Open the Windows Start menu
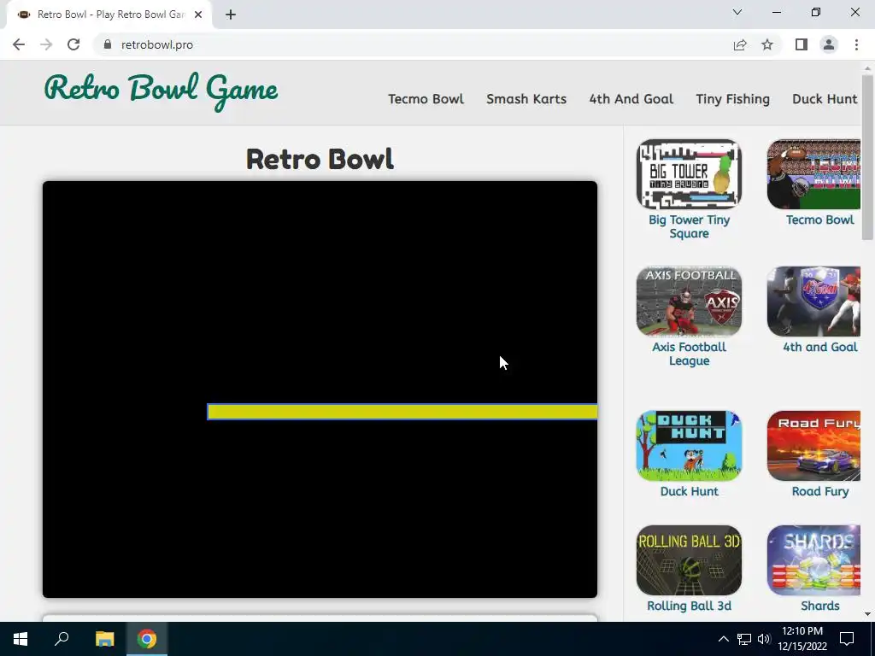 [x=21, y=639]
